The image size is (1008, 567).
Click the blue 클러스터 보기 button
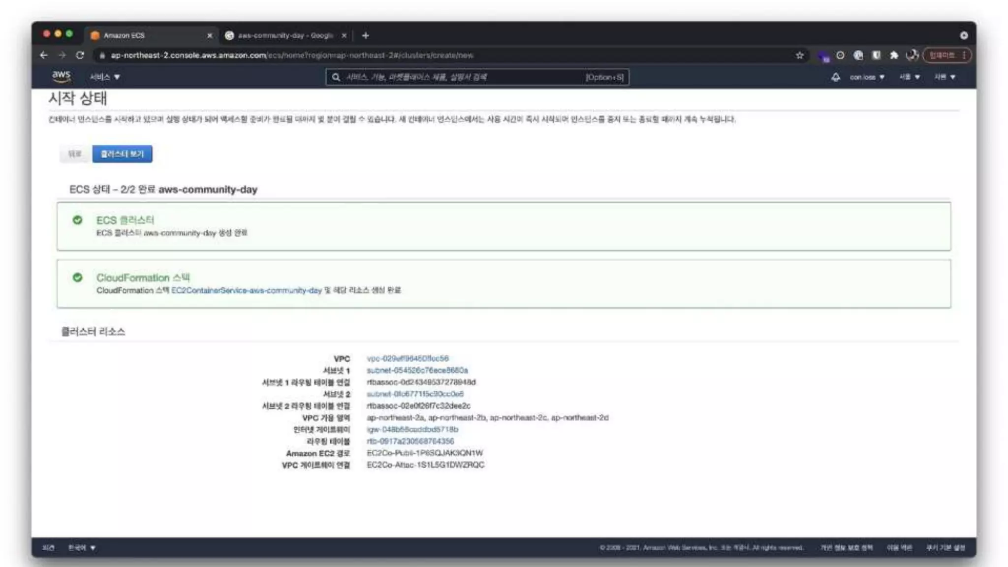122,154
